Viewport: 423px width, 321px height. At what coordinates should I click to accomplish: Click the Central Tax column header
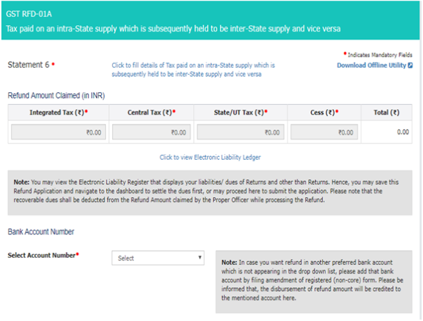(151, 113)
